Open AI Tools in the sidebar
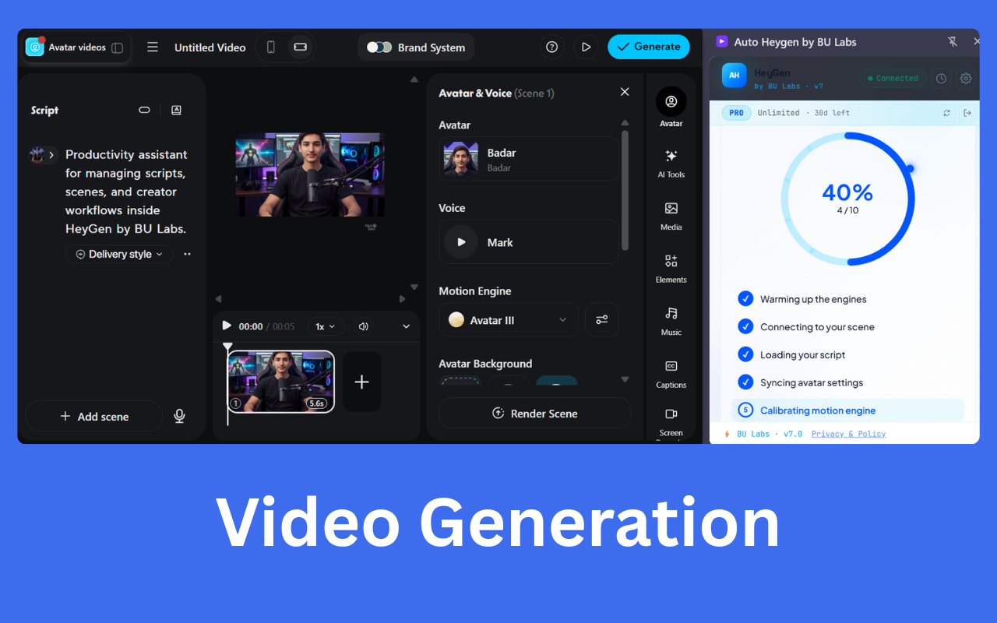Screen dimensions: 997x623 [671, 164]
